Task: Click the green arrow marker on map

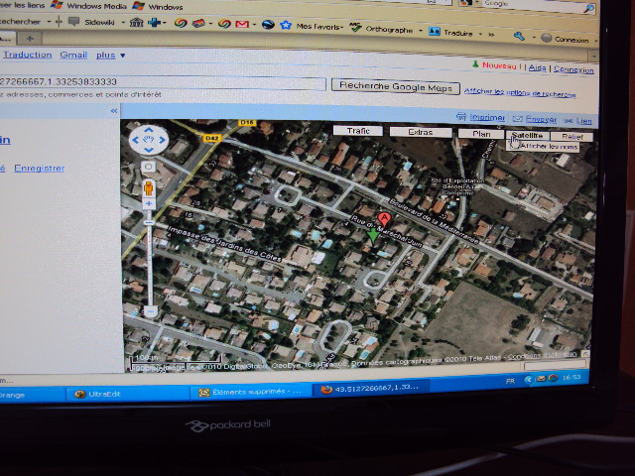Action: pos(372,235)
